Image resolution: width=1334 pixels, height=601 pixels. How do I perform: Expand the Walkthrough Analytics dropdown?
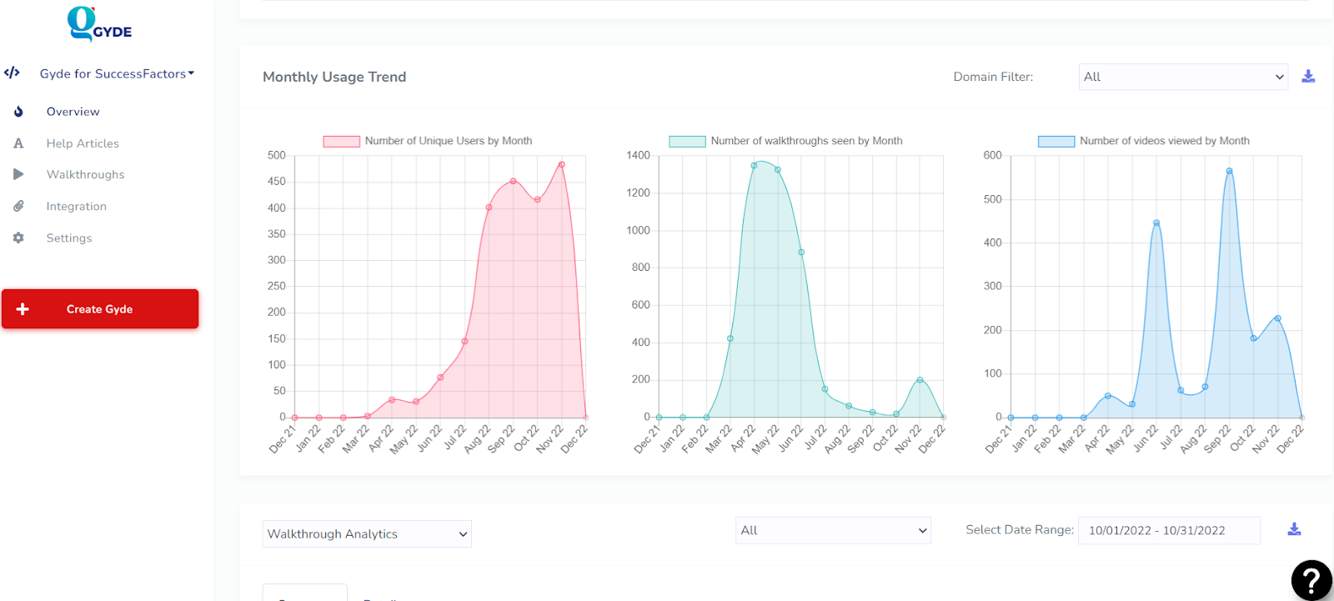[x=367, y=533]
